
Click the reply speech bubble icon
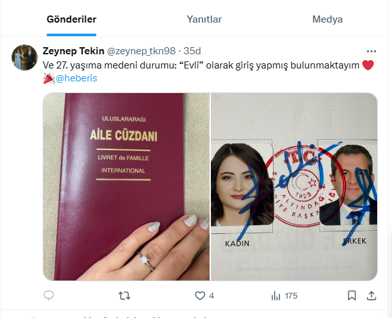(x=49, y=295)
